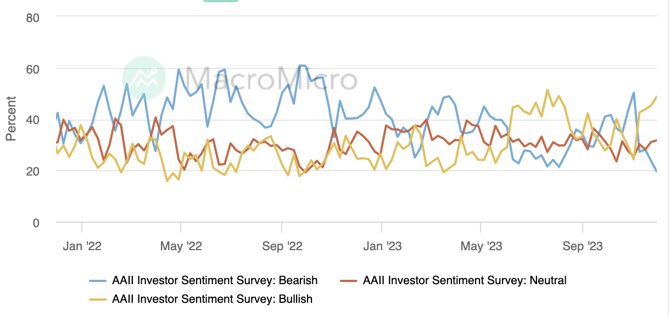Viewport: 670px width, 316px height.
Task: Click the 0 y-axis tick label
Action: tap(36, 223)
